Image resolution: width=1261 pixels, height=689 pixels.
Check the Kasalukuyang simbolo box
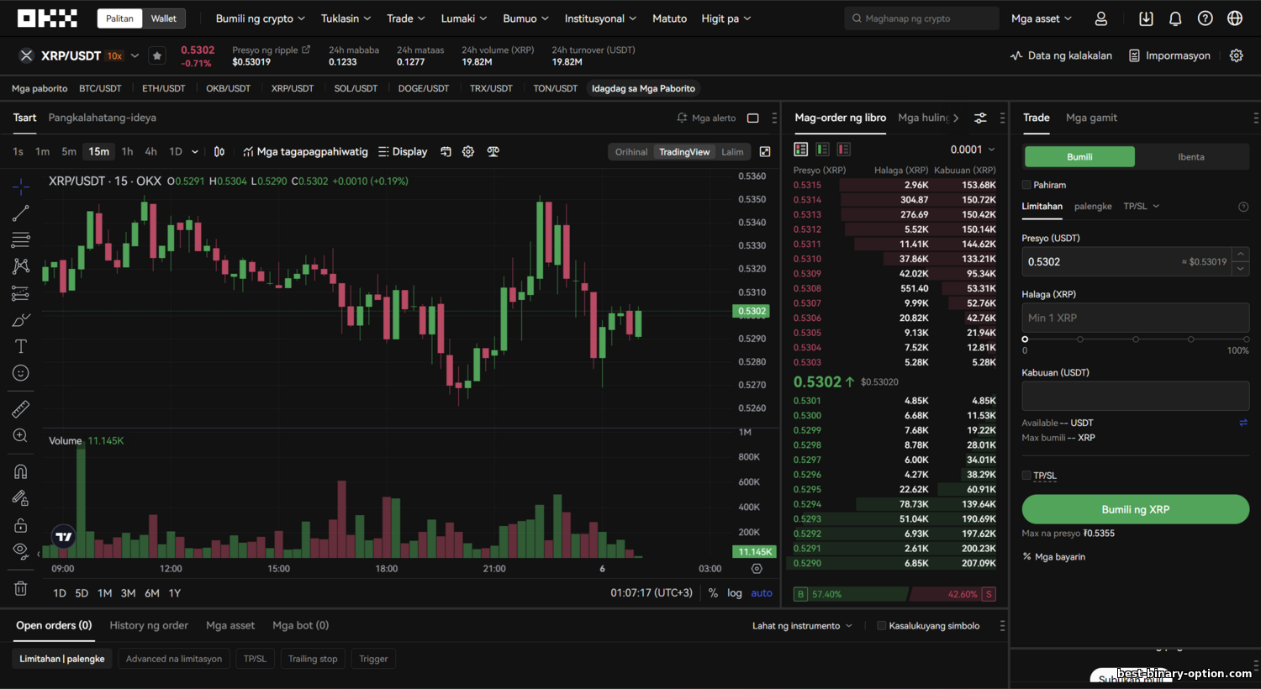pos(881,626)
